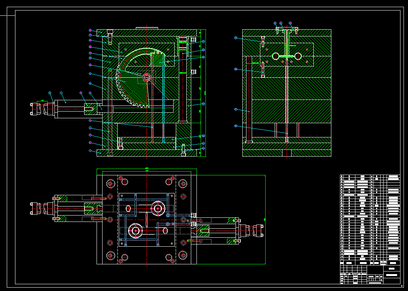The width and height of the screenshot is (408, 291).
Task: Select the lower-left round core in plan view
Action: tap(136, 231)
